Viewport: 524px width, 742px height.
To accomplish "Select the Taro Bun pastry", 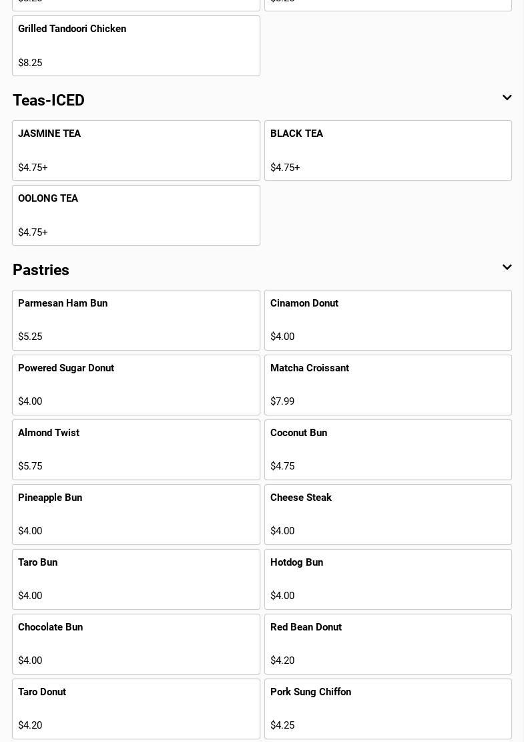I will point(136,579).
